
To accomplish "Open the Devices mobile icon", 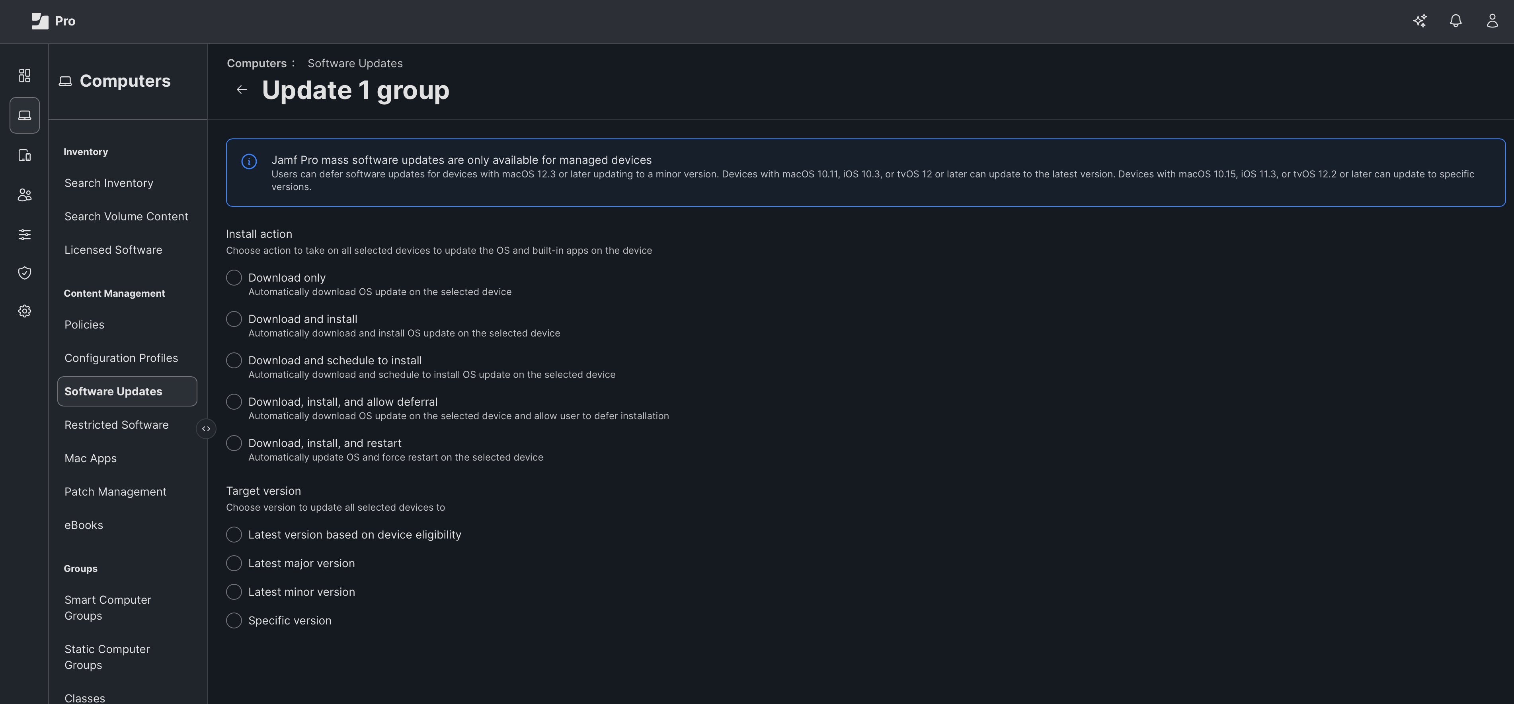I will pyautogui.click(x=25, y=155).
